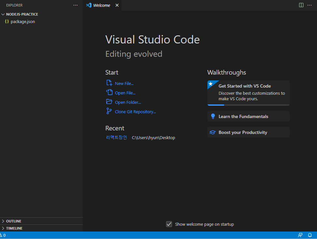This screenshot has height=239, width=317.
Task: Click the Clone Git Repository branch icon
Action: click(109, 111)
